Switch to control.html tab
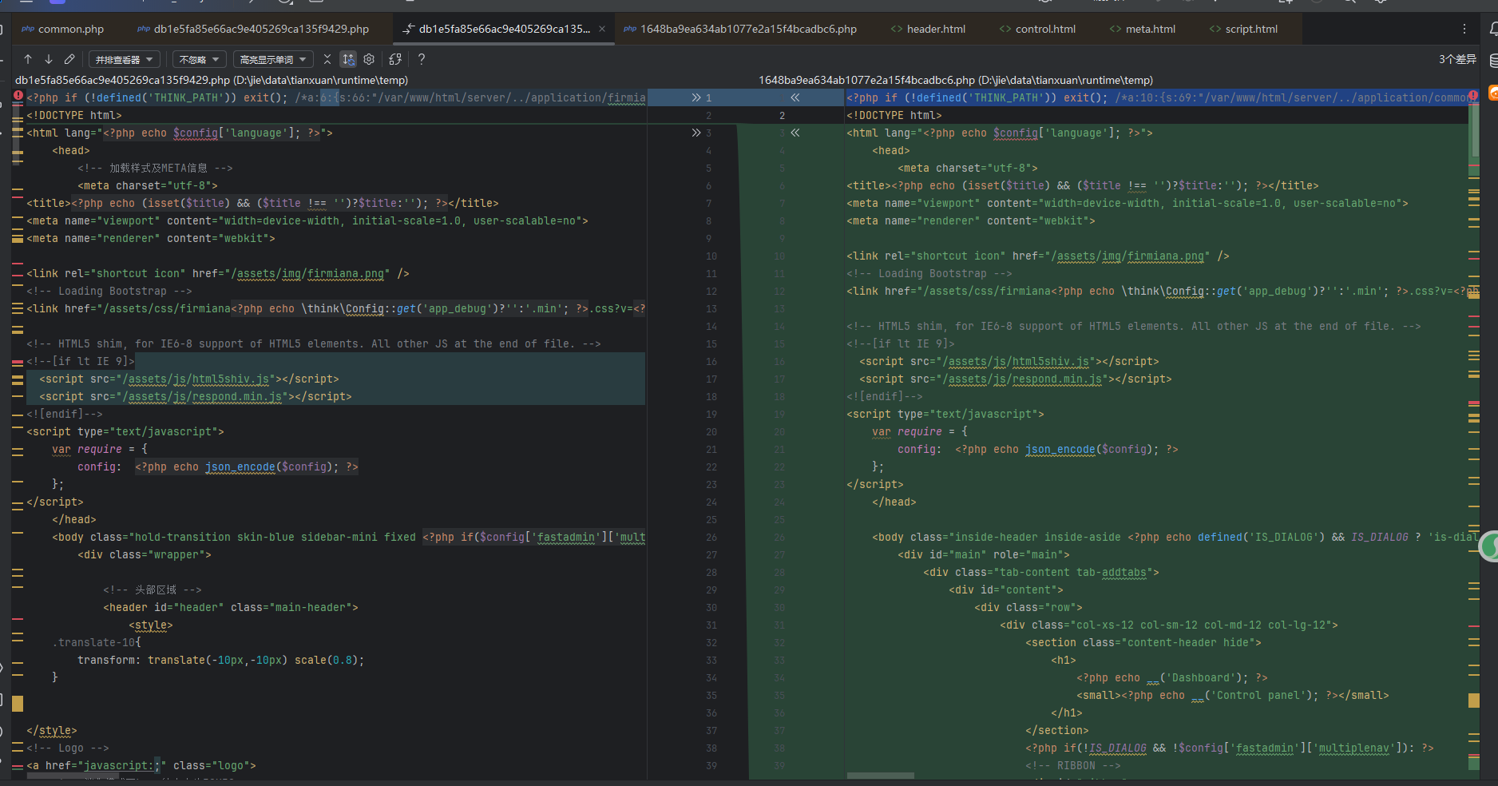The image size is (1498, 786). (x=1037, y=29)
